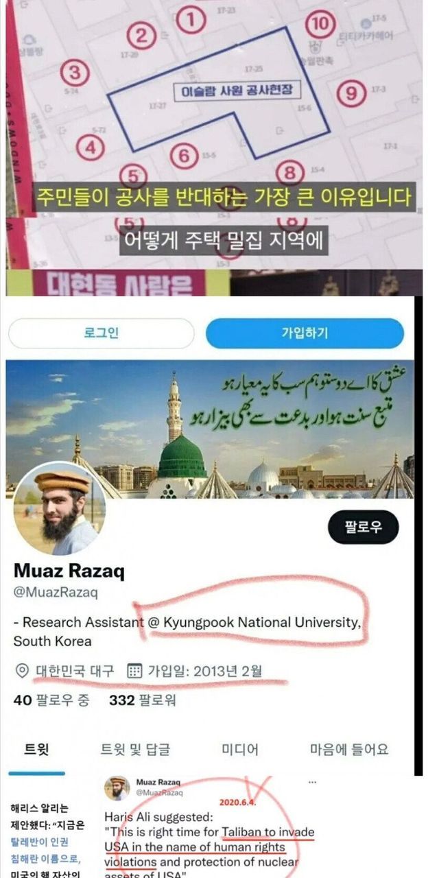This screenshot has width=439, height=878.
Task: Click the 가입하기 sign-up button
Action: point(305,333)
